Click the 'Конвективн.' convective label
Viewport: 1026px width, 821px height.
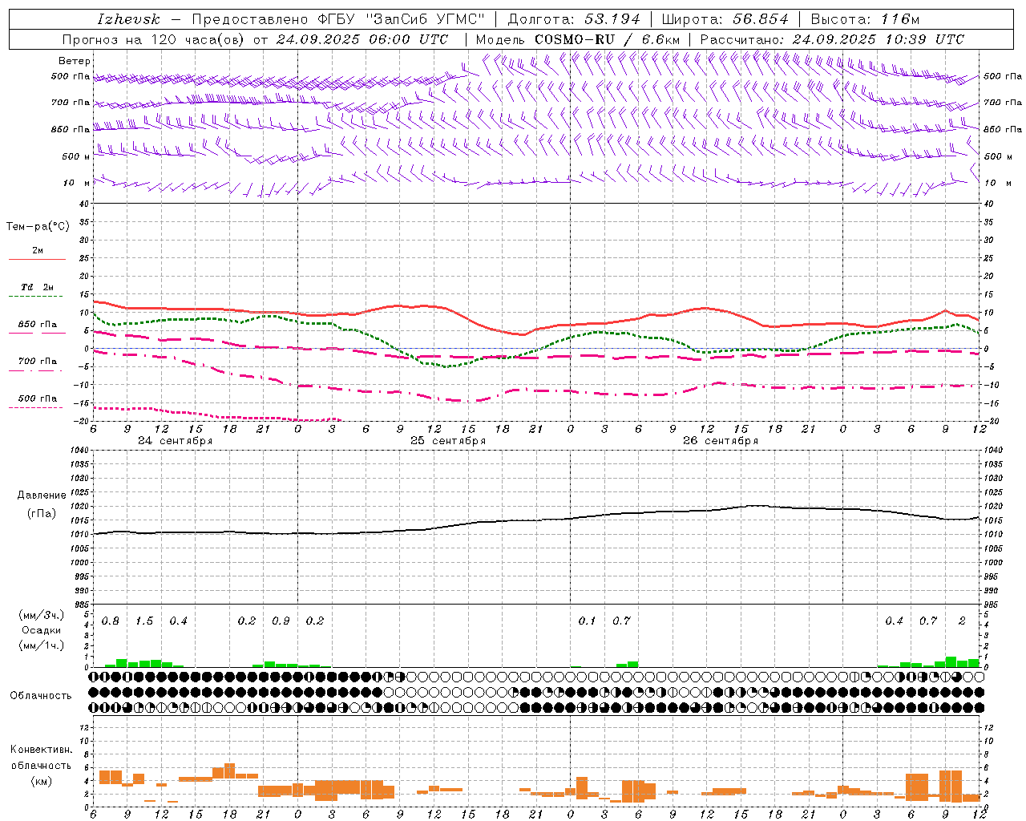coord(41,750)
